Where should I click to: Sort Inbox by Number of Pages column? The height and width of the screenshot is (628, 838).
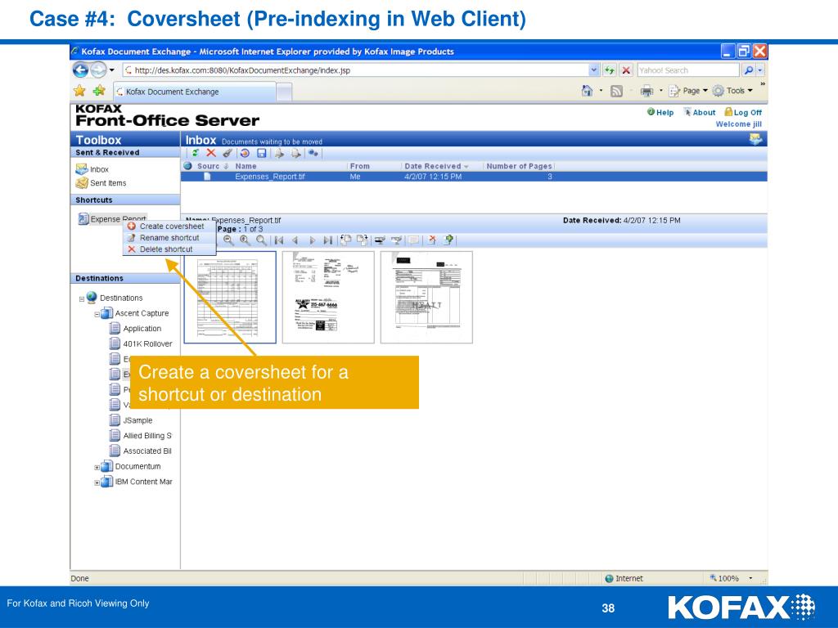click(519, 166)
